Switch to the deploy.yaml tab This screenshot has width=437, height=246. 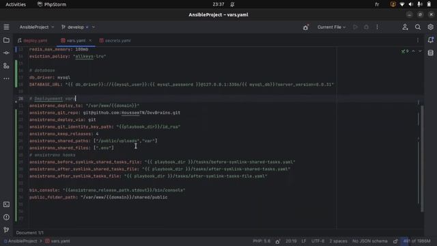click(33, 41)
